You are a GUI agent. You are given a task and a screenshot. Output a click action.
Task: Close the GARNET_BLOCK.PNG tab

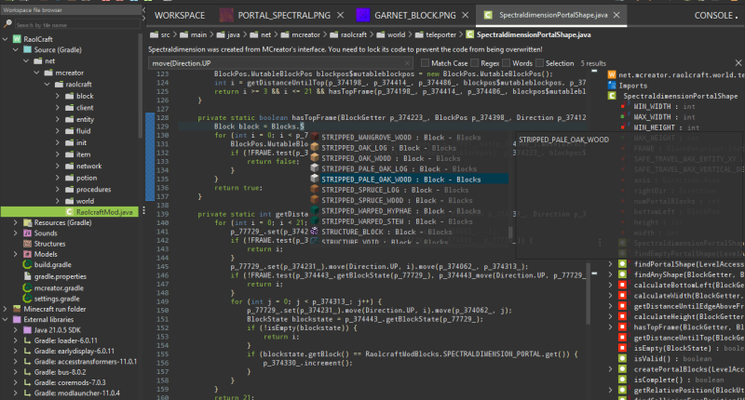pos(465,15)
